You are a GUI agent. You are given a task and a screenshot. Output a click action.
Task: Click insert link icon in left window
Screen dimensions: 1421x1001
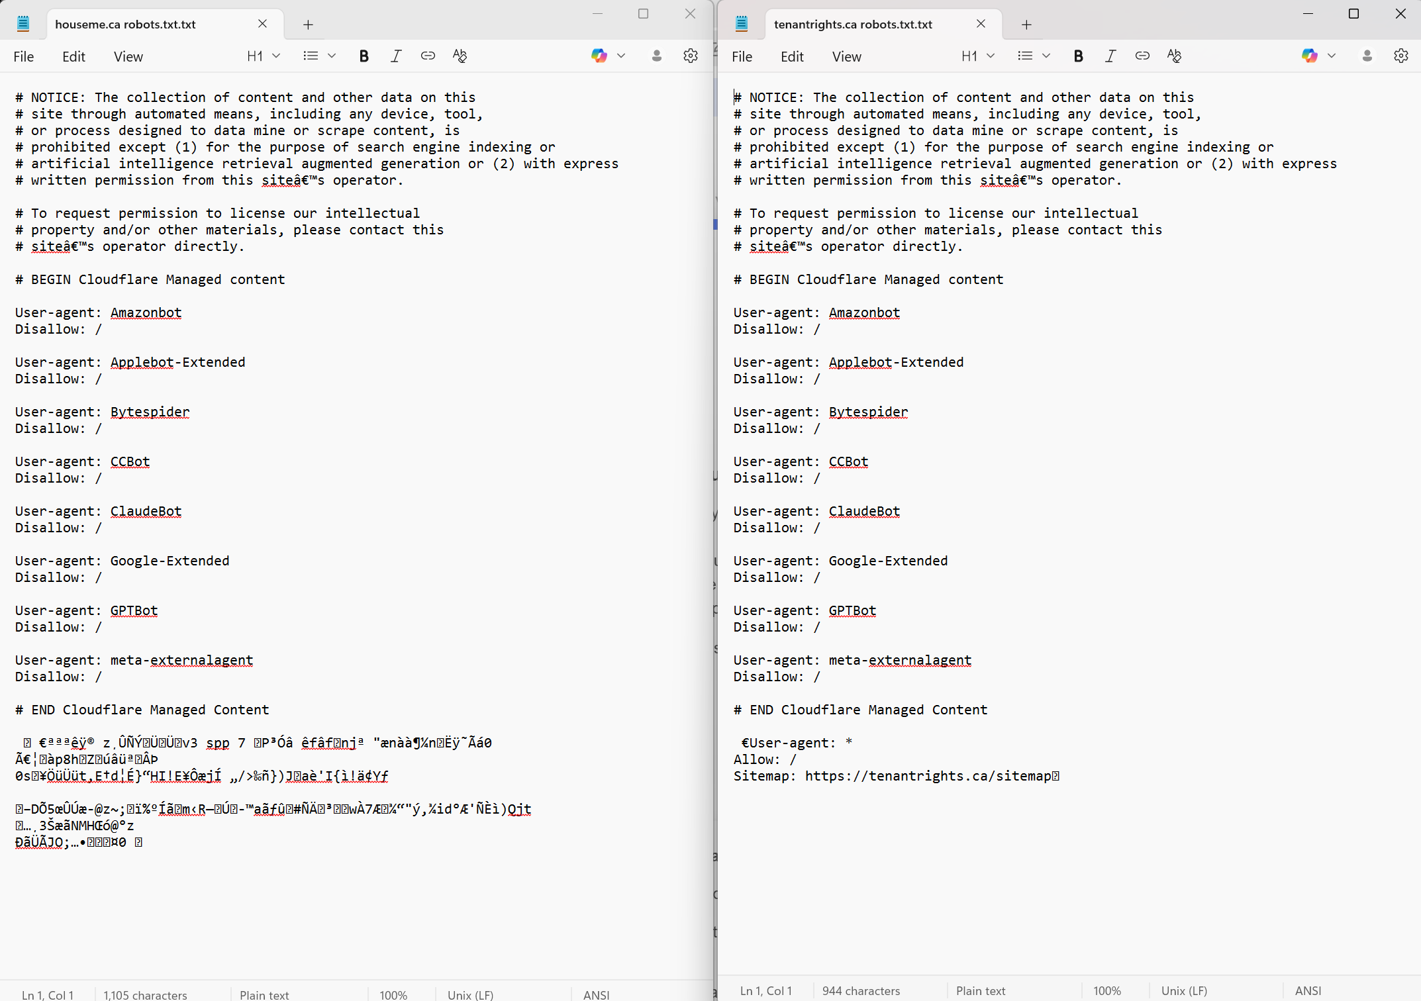(x=428, y=56)
